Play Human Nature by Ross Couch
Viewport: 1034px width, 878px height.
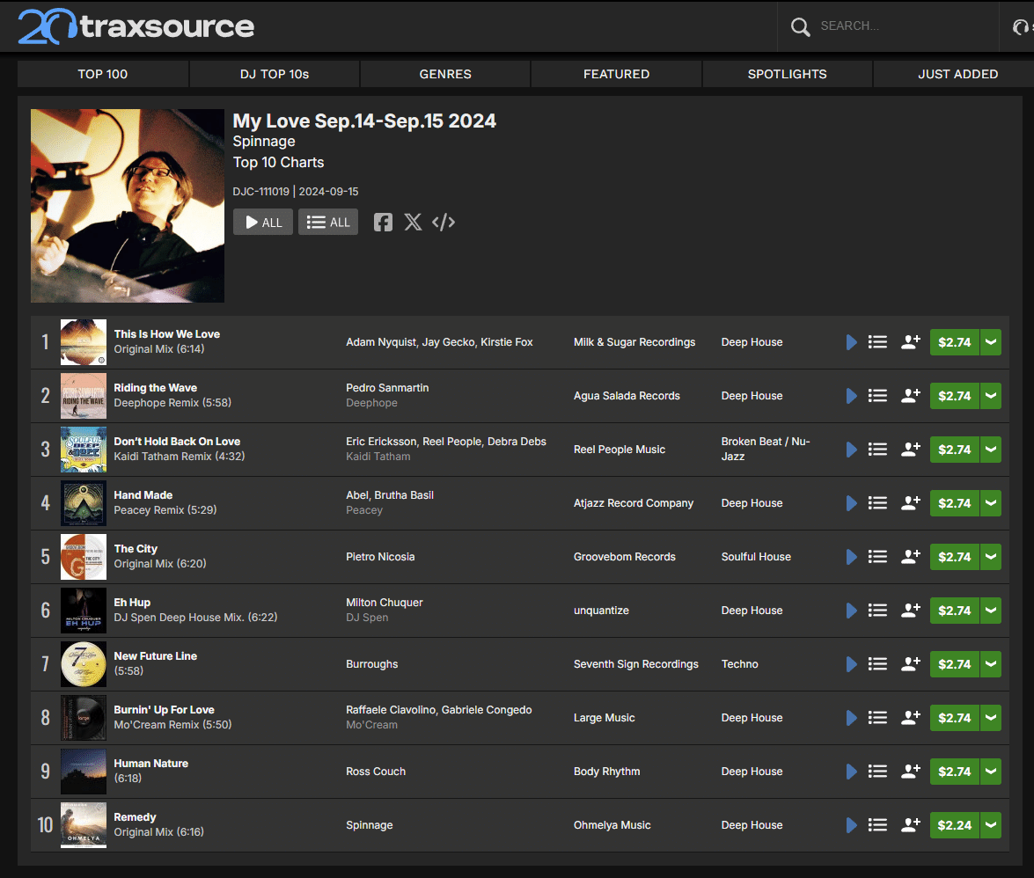[x=851, y=772]
